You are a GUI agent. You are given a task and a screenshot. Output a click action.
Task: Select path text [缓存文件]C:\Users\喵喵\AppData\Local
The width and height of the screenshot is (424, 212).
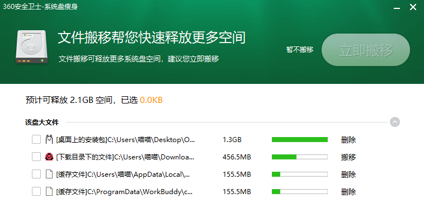coord(123,175)
